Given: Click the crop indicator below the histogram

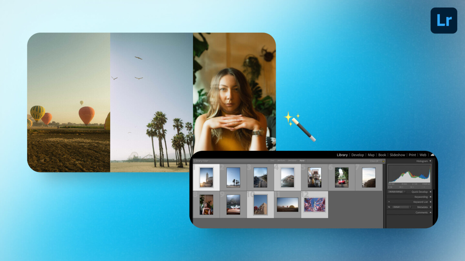Looking at the screenshot, I should 390,187.
